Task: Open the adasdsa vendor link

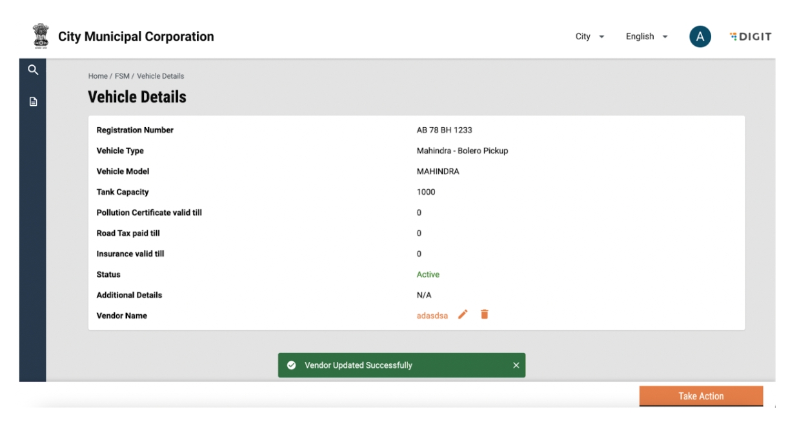Action: pyautogui.click(x=432, y=316)
